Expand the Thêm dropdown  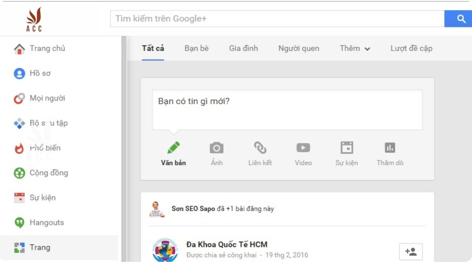coord(355,48)
